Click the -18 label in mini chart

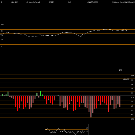[x=87, y=131]
